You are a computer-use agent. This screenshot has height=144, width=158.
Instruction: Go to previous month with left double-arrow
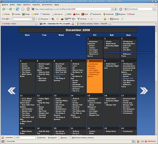point(11,91)
